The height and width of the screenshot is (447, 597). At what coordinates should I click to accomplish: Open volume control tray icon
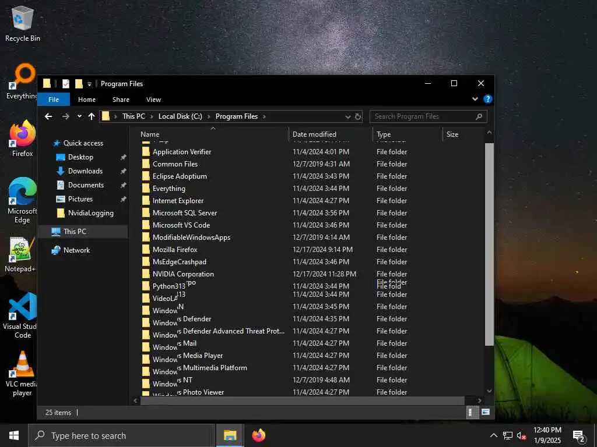(x=522, y=435)
